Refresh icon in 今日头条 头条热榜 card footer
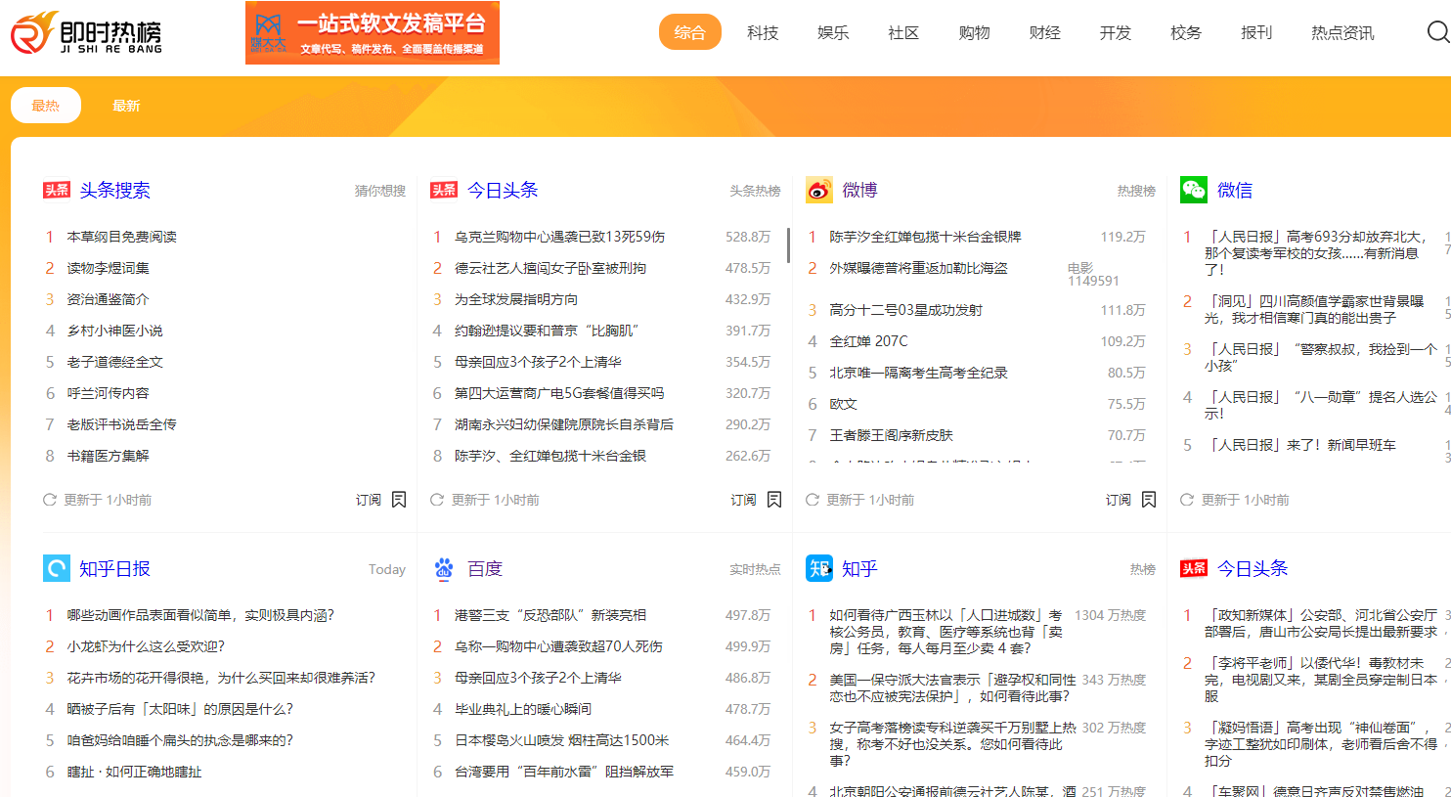This screenshot has height=797, width=1451. click(x=437, y=500)
